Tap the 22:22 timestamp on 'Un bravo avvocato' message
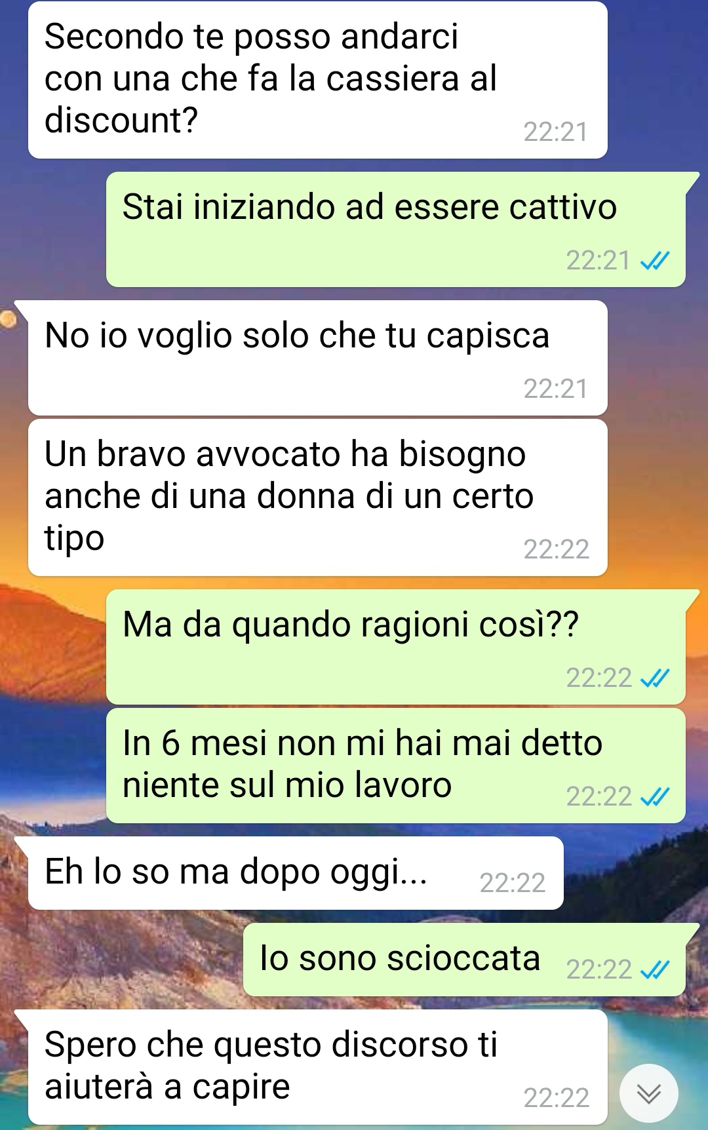This screenshot has height=1130, width=708. coord(556,549)
